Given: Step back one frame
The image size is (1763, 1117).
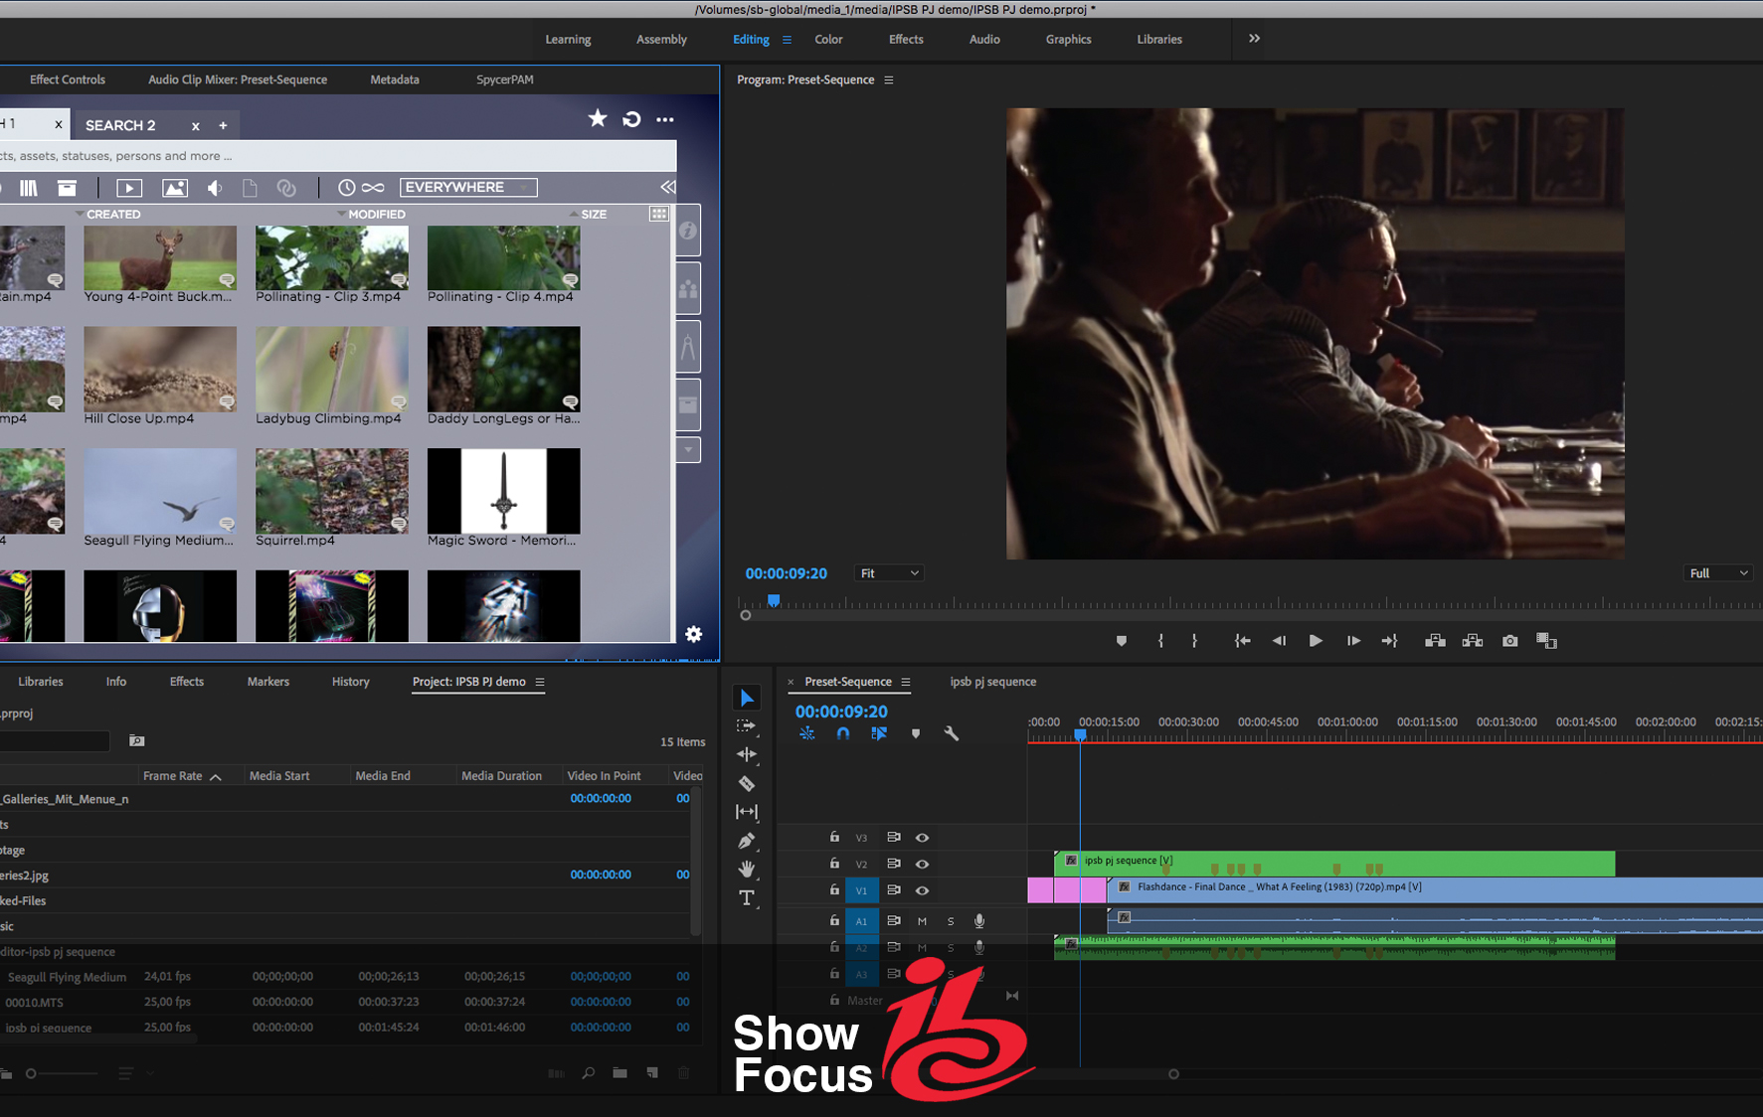Looking at the screenshot, I should coord(1279,641).
